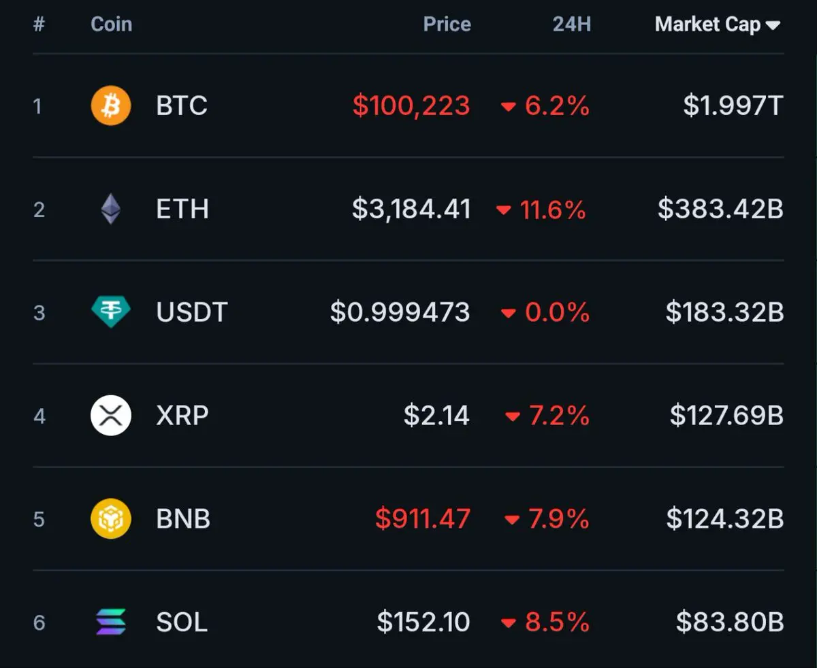
Task: Sort by Coin column header
Action: [x=111, y=24]
